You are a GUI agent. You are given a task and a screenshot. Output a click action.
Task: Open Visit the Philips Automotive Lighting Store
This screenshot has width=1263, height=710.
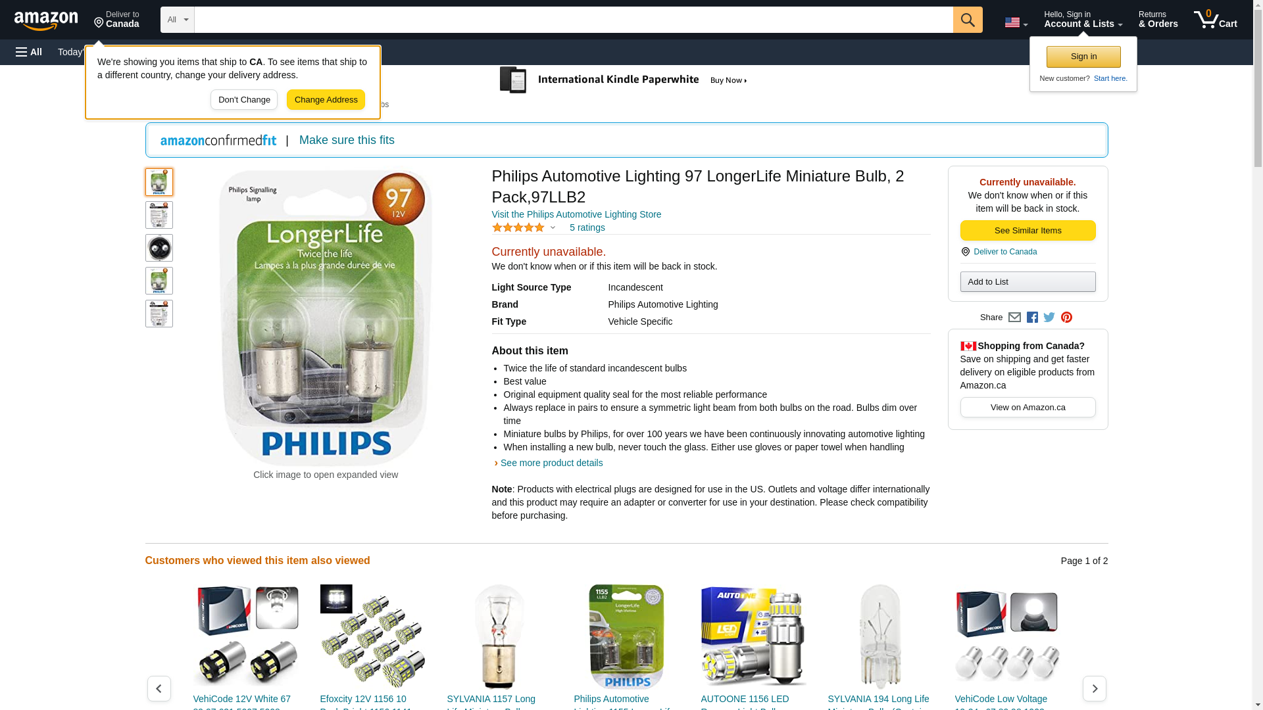coord(576,214)
